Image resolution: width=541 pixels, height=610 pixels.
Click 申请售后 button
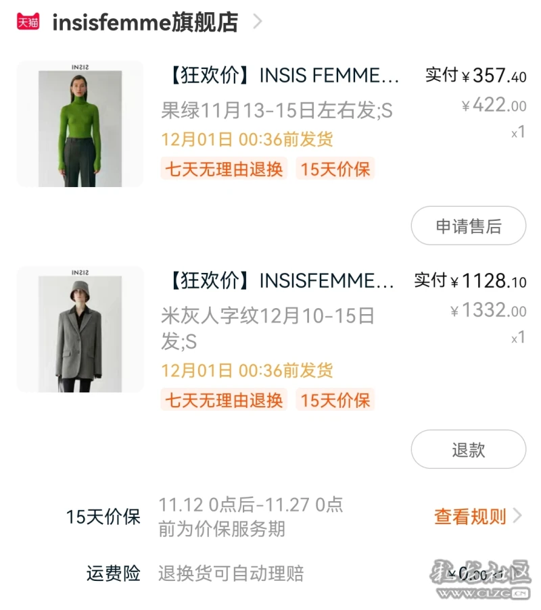click(469, 226)
